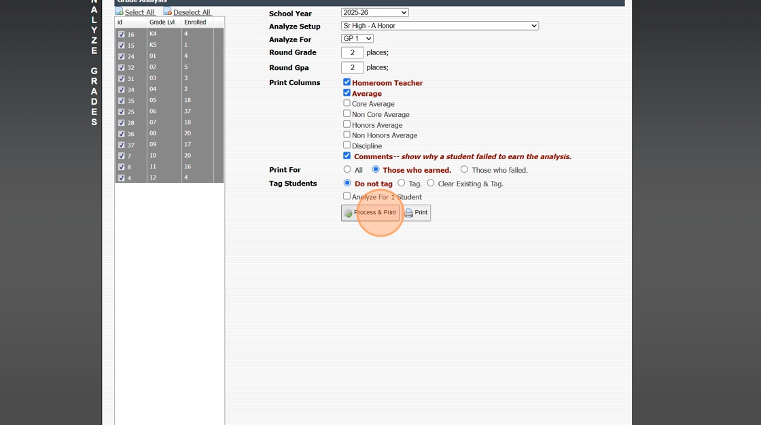Uncheck the Average checkbox
This screenshot has width=761, height=425.
pos(347,92)
